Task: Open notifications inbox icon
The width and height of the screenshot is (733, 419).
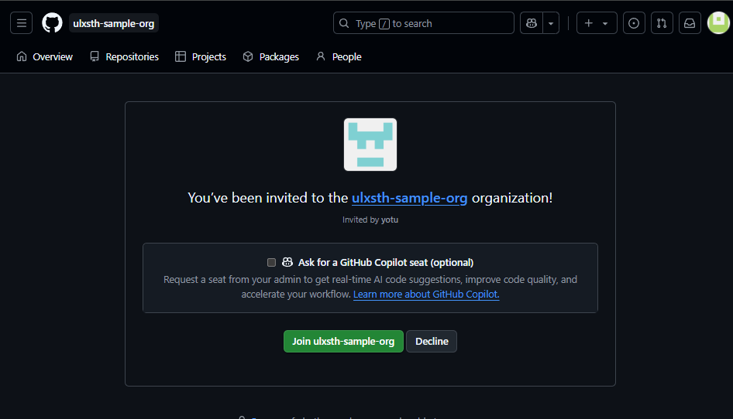Action: 690,23
